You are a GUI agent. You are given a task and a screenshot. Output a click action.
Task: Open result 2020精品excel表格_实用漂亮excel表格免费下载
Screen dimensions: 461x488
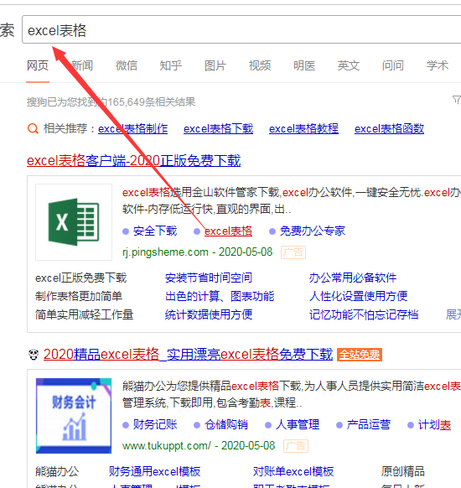pyautogui.click(x=188, y=354)
